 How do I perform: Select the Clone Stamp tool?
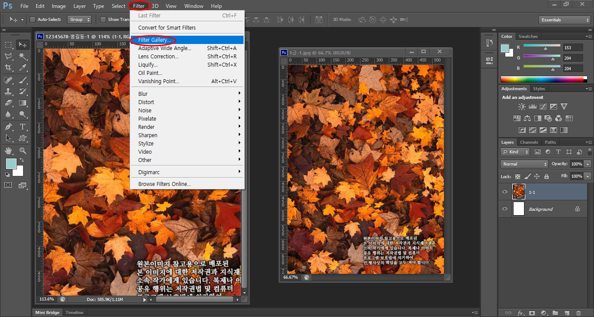point(8,91)
